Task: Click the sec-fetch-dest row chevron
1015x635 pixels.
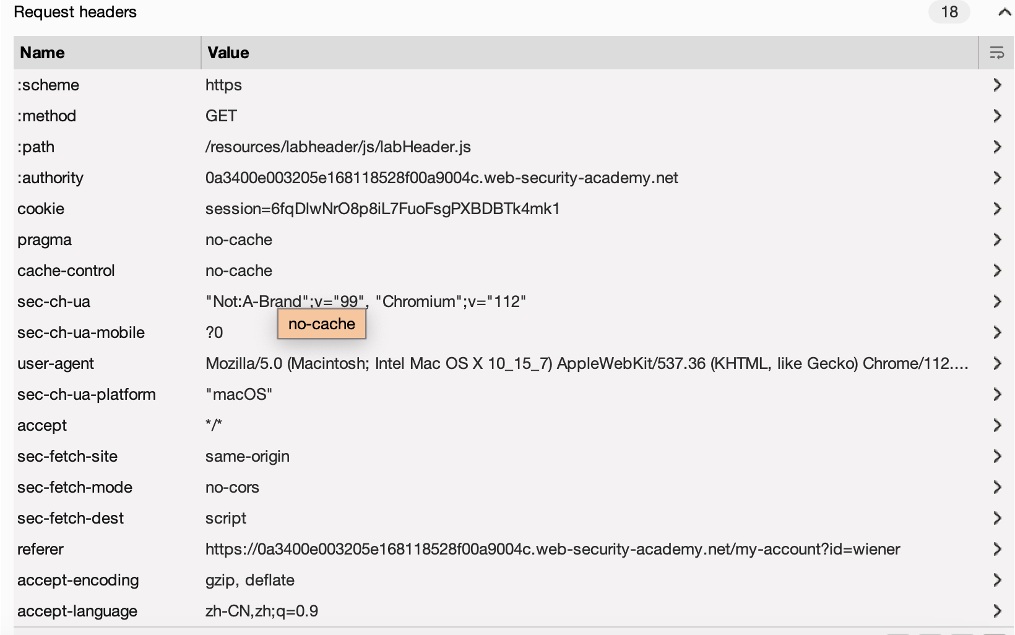Action: pyautogui.click(x=996, y=518)
